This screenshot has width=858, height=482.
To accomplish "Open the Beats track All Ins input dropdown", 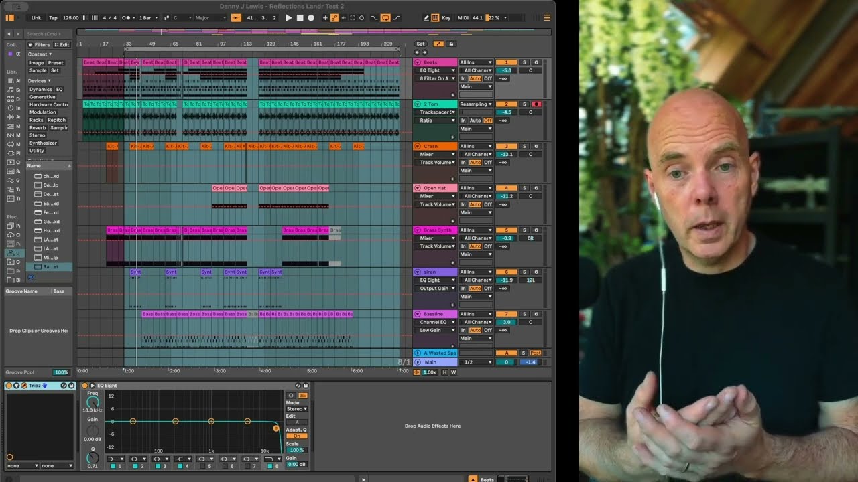I will coord(475,62).
